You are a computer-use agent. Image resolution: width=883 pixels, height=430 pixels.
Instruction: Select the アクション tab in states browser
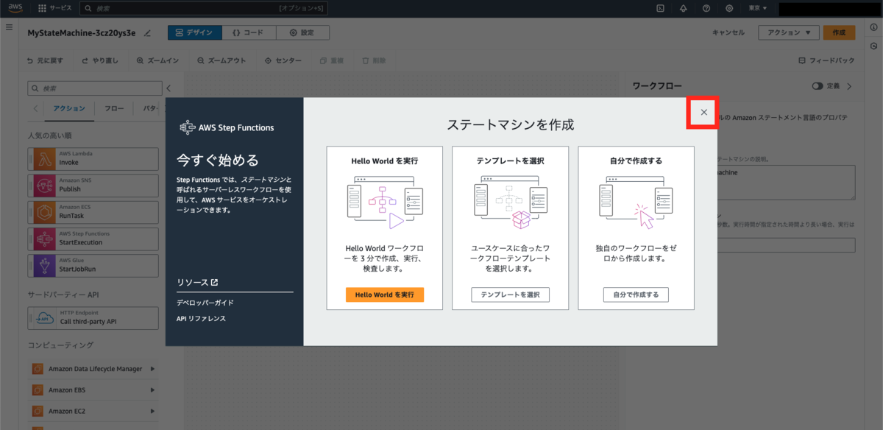tap(70, 108)
